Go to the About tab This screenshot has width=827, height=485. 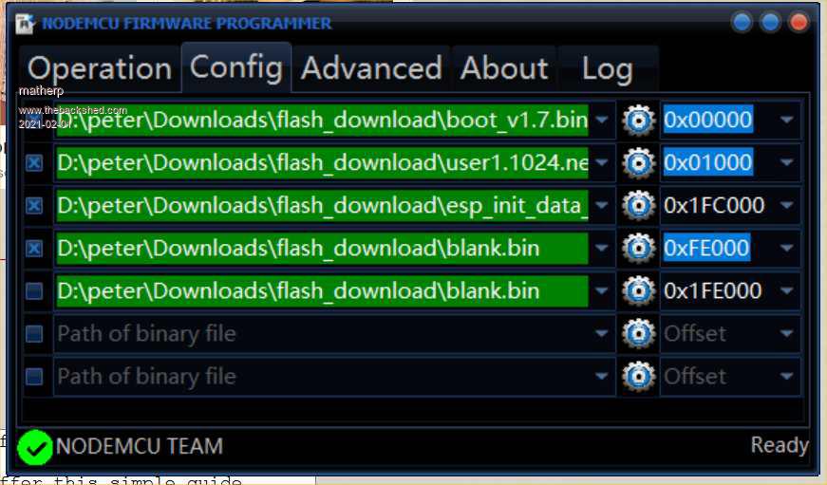pos(504,68)
